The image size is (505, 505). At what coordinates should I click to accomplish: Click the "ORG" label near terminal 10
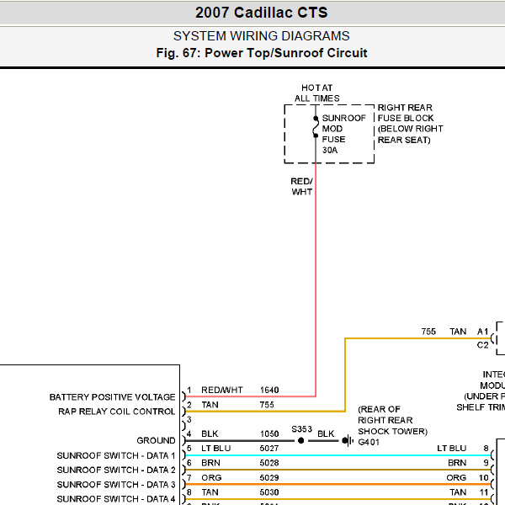456,477
